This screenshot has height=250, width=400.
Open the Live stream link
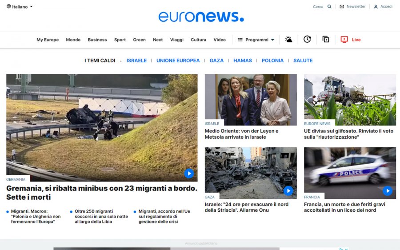(x=356, y=40)
